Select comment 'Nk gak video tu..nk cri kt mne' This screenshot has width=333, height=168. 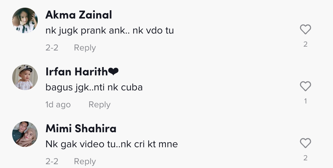(x=112, y=144)
